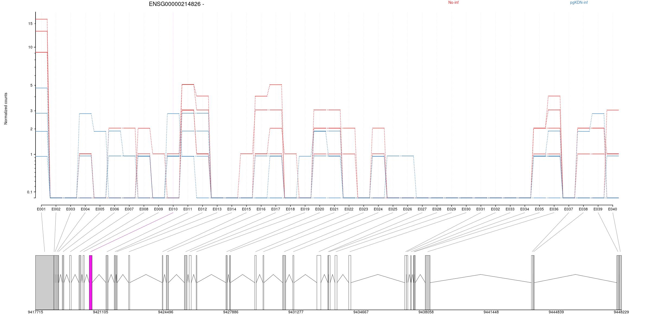
Task: Click exon label E027
Action: pyautogui.click(x=422, y=209)
